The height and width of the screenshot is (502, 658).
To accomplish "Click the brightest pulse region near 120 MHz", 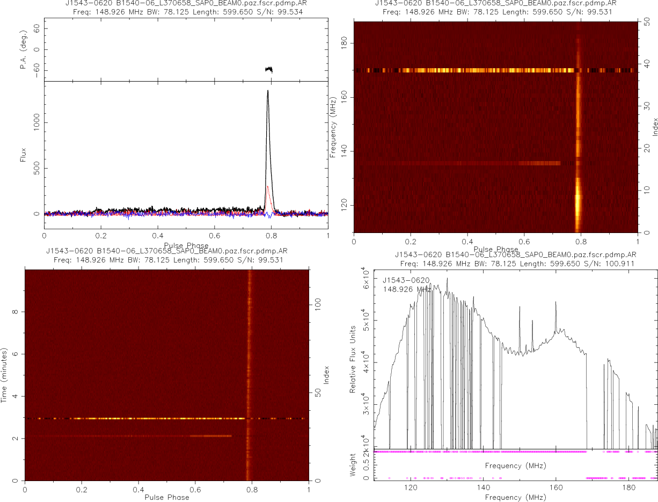I will point(578,204).
